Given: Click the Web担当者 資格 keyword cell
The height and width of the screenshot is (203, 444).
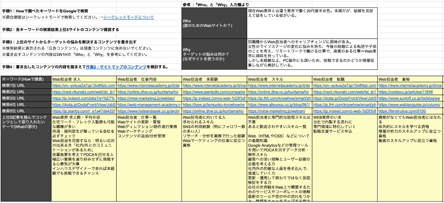Looking at the screenshot, I should (x=409, y=79).
